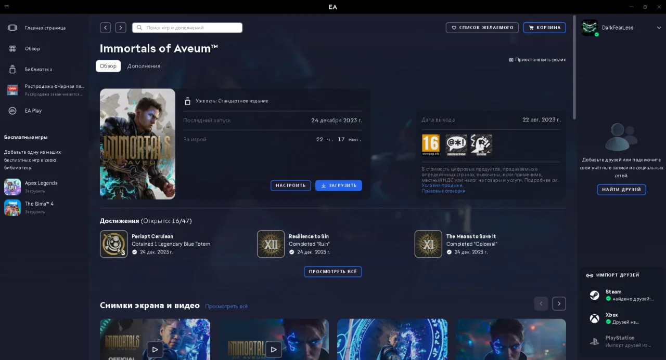Click the violence content descriptor icon
Image resolution: width=666 pixels, height=360 pixels.
(x=481, y=145)
